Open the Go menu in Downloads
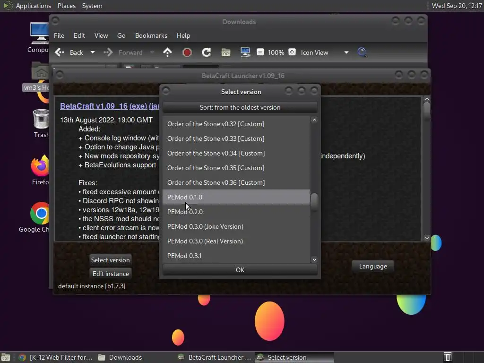The height and width of the screenshot is (363, 484). pyautogui.click(x=121, y=35)
